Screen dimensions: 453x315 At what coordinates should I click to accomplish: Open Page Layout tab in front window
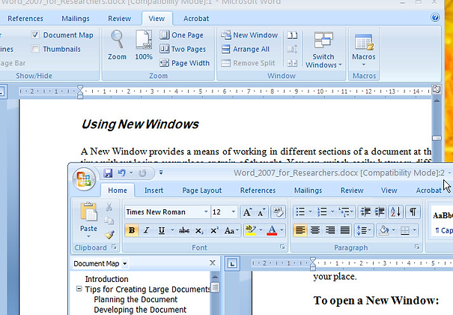(x=201, y=190)
